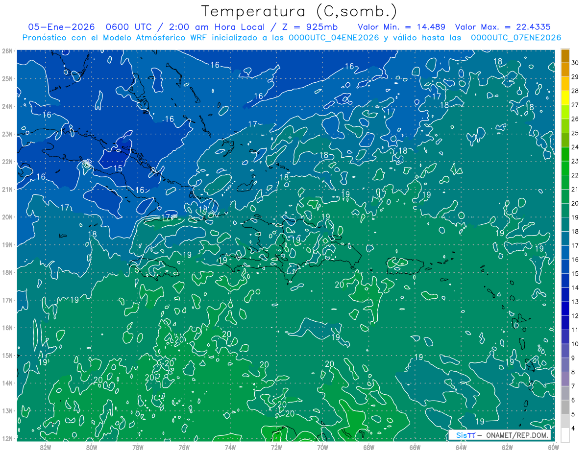Click the "Temperatura (C,somb.)" chart title
This screenshot has height=454, width=588.
coord(299,11)
